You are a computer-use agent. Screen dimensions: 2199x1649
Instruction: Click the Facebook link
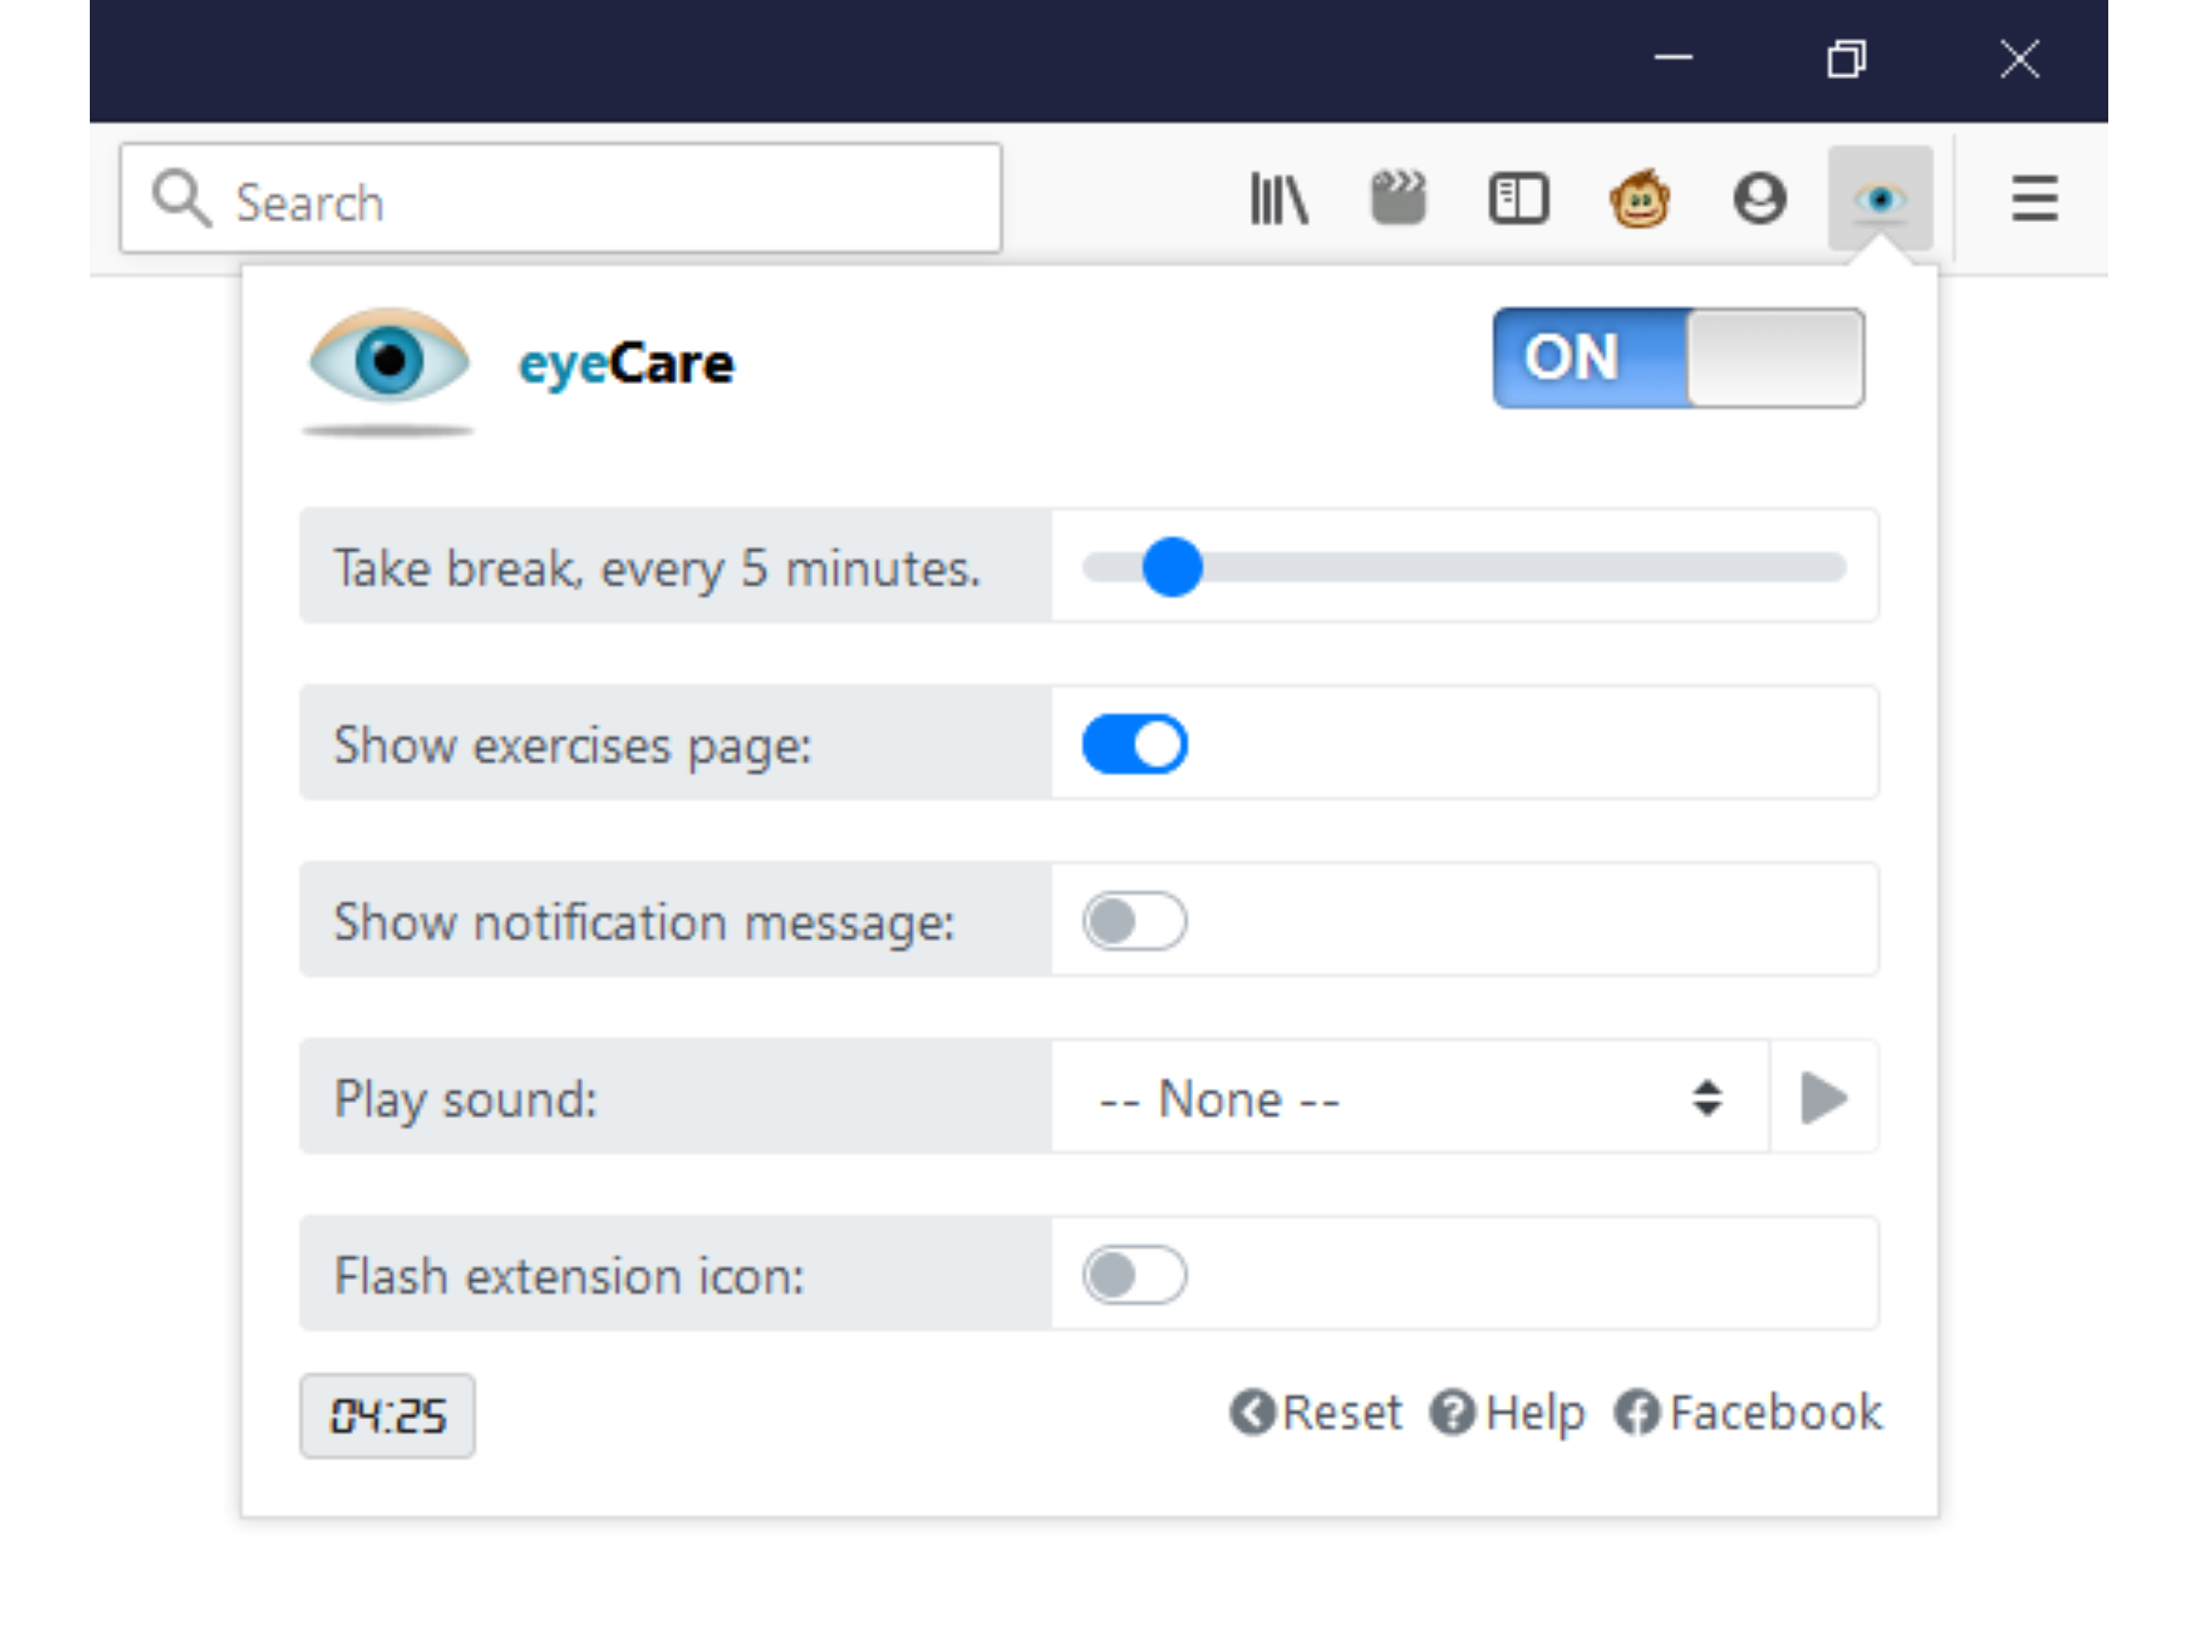point(1749,1412)
